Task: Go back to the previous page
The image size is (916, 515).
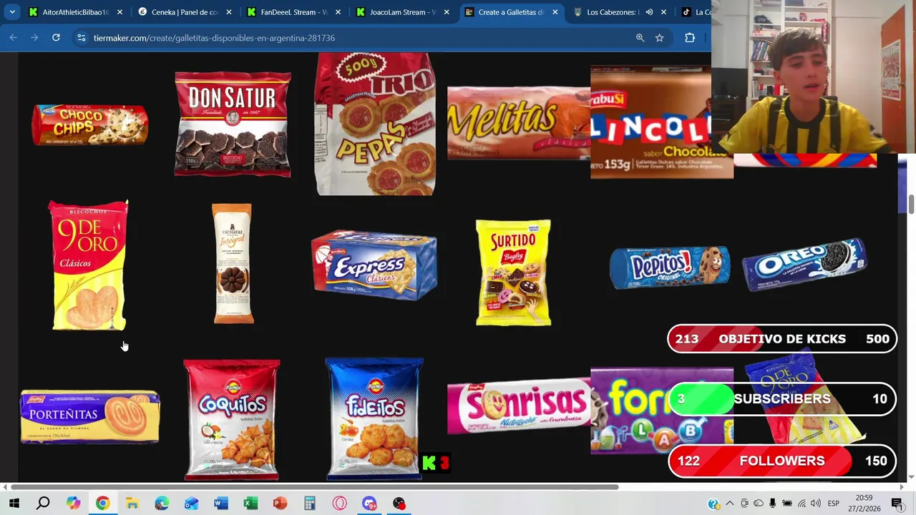Action: click(13, 38)
